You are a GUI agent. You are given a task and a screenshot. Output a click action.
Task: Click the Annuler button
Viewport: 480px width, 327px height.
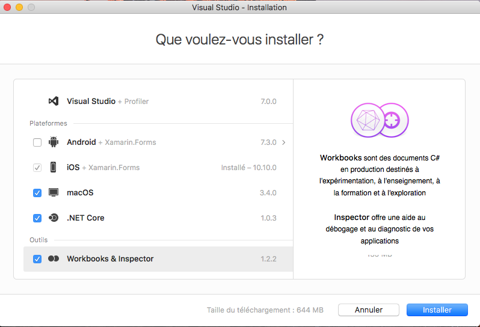pos(369,310)
